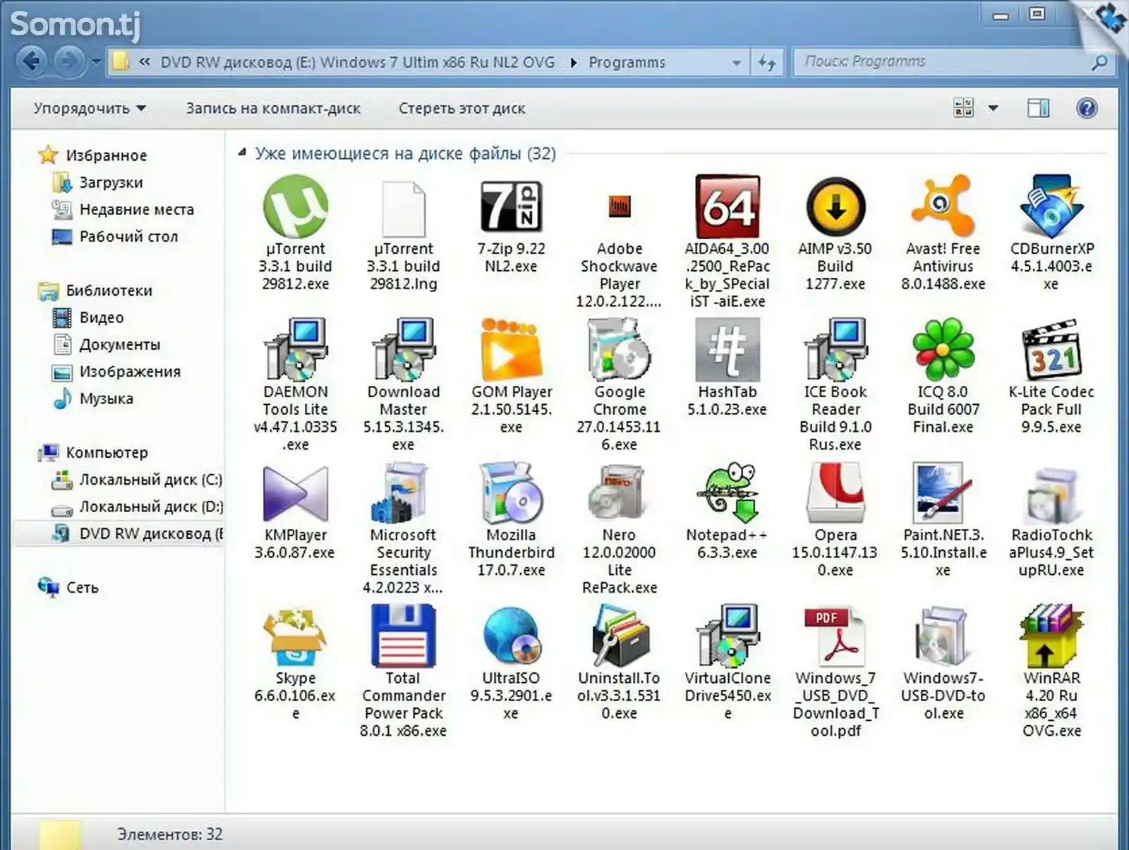
Task: Click the refresh button beside address bar
Action: (767, 62)
